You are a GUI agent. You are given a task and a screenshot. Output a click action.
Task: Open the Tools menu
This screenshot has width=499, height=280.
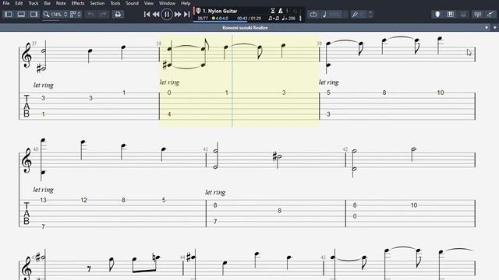[x=115, y=3]
